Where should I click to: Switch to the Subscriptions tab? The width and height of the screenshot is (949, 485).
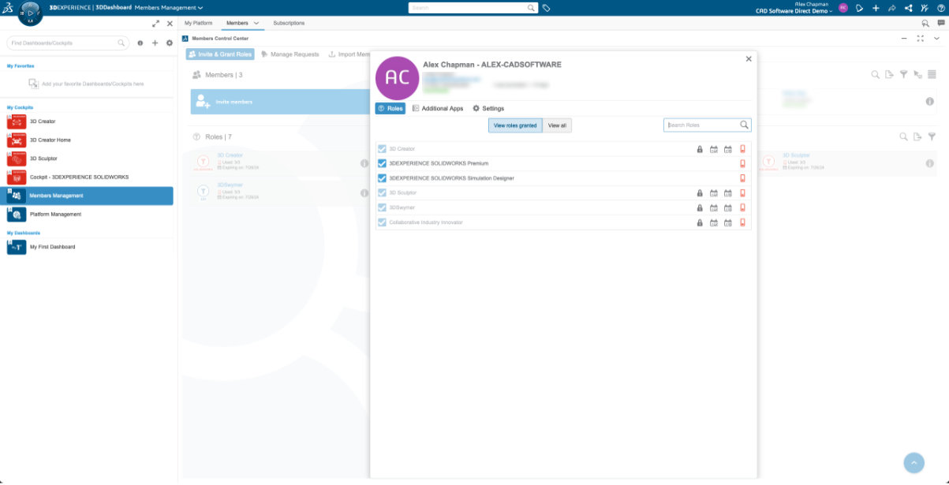289,24
